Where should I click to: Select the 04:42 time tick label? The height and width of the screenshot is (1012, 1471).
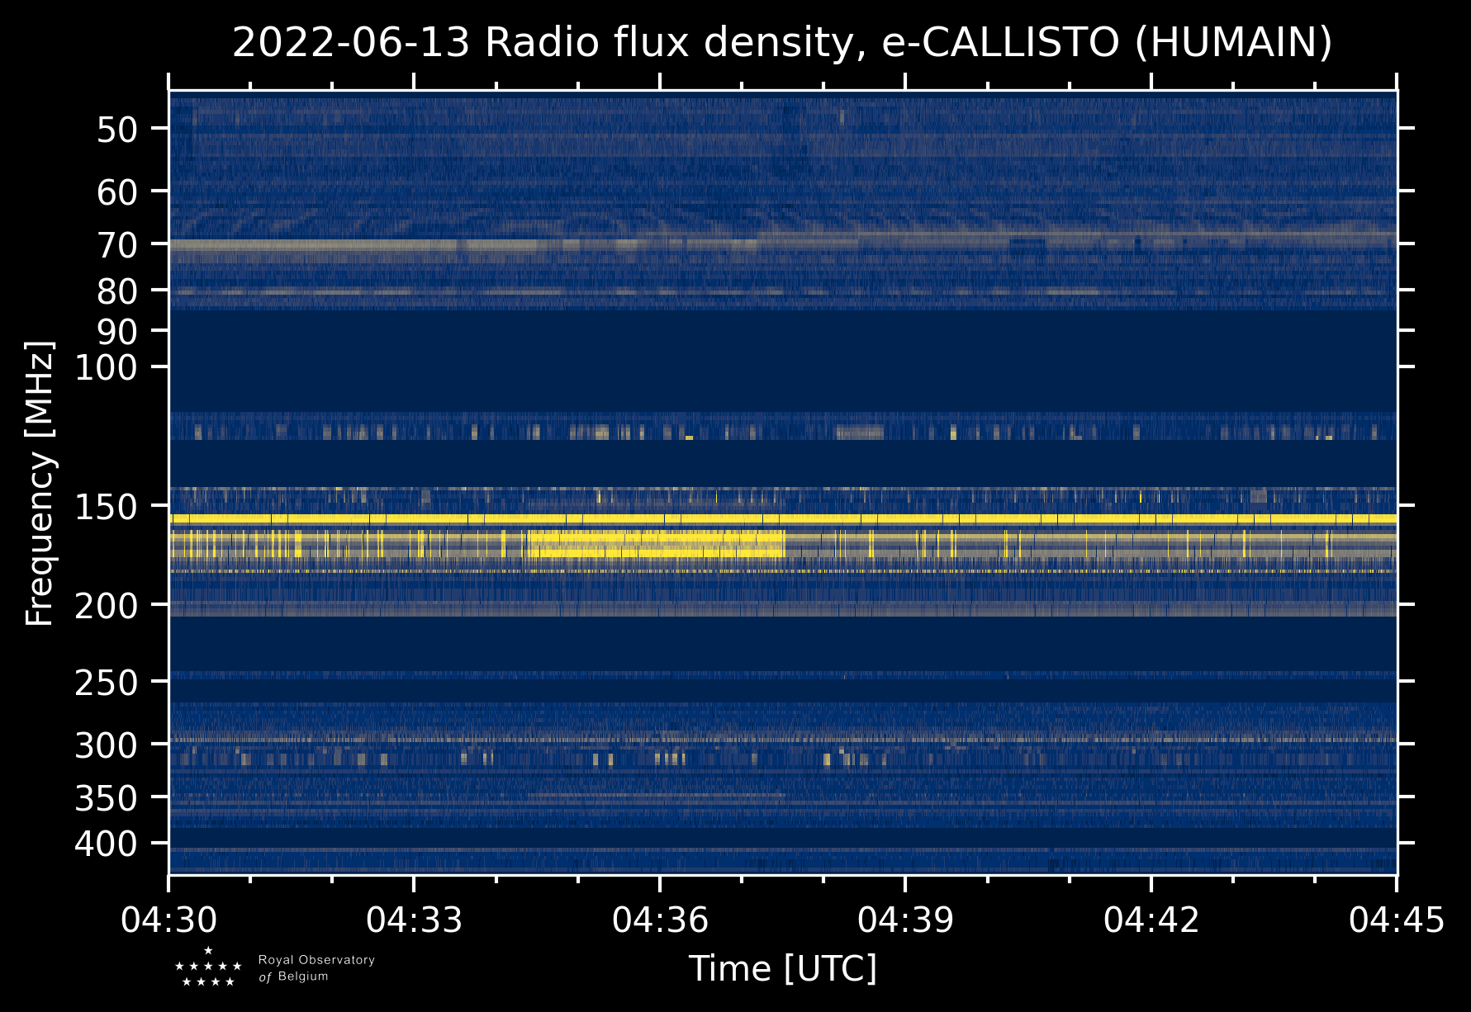click(x=1151, y=920)
